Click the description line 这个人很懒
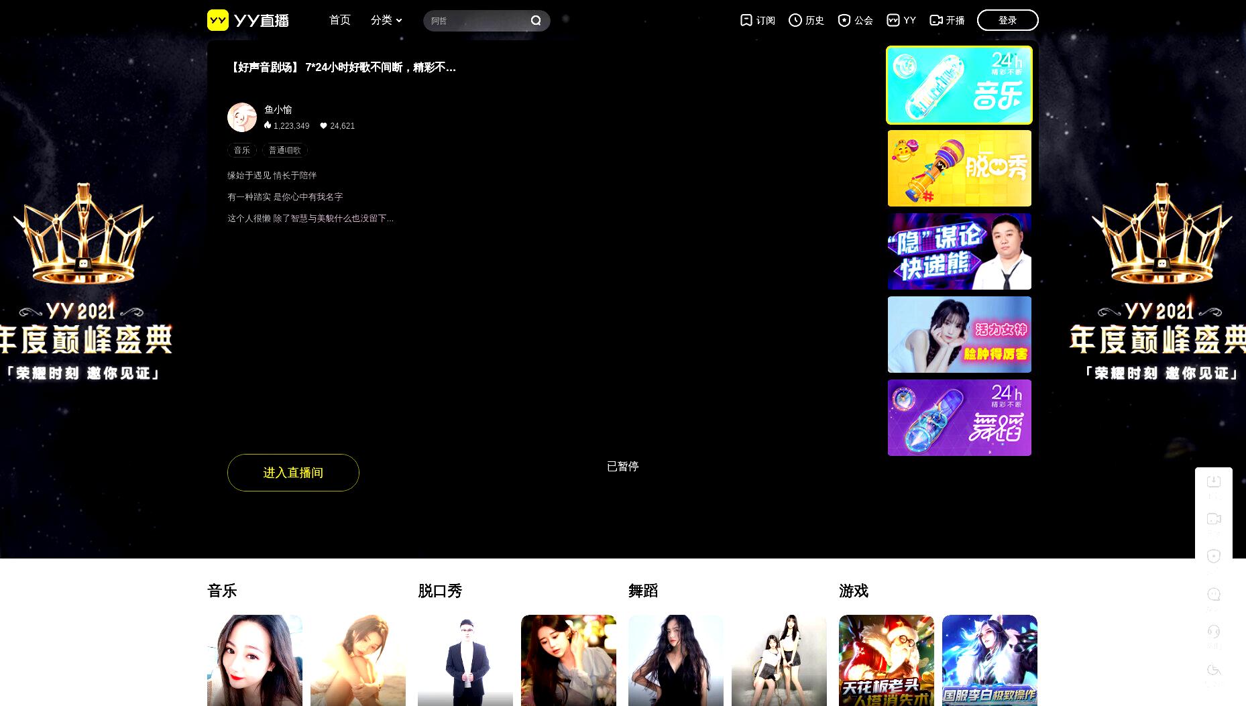The height and width of the screenshot is (706, 1246). click(310, 218)
